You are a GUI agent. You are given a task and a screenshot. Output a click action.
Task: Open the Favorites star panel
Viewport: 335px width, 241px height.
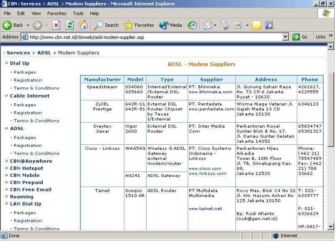(139, 25)
